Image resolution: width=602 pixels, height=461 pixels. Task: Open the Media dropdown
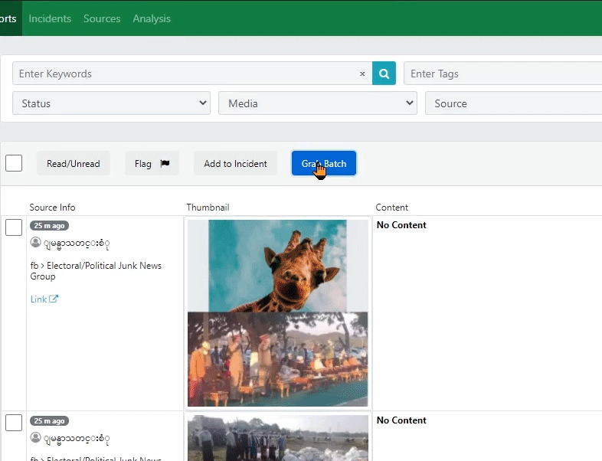tap(318, 103)
